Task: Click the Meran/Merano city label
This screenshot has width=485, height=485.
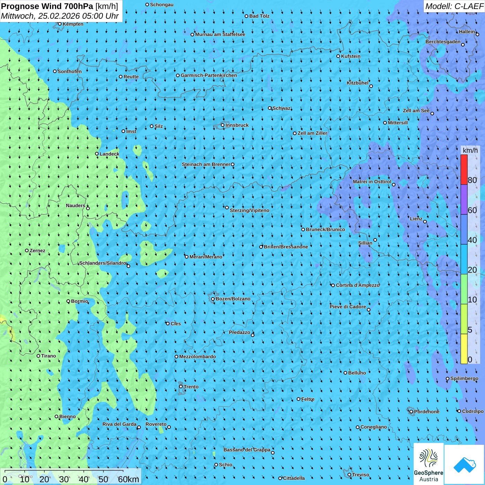Action: [206, 257]
